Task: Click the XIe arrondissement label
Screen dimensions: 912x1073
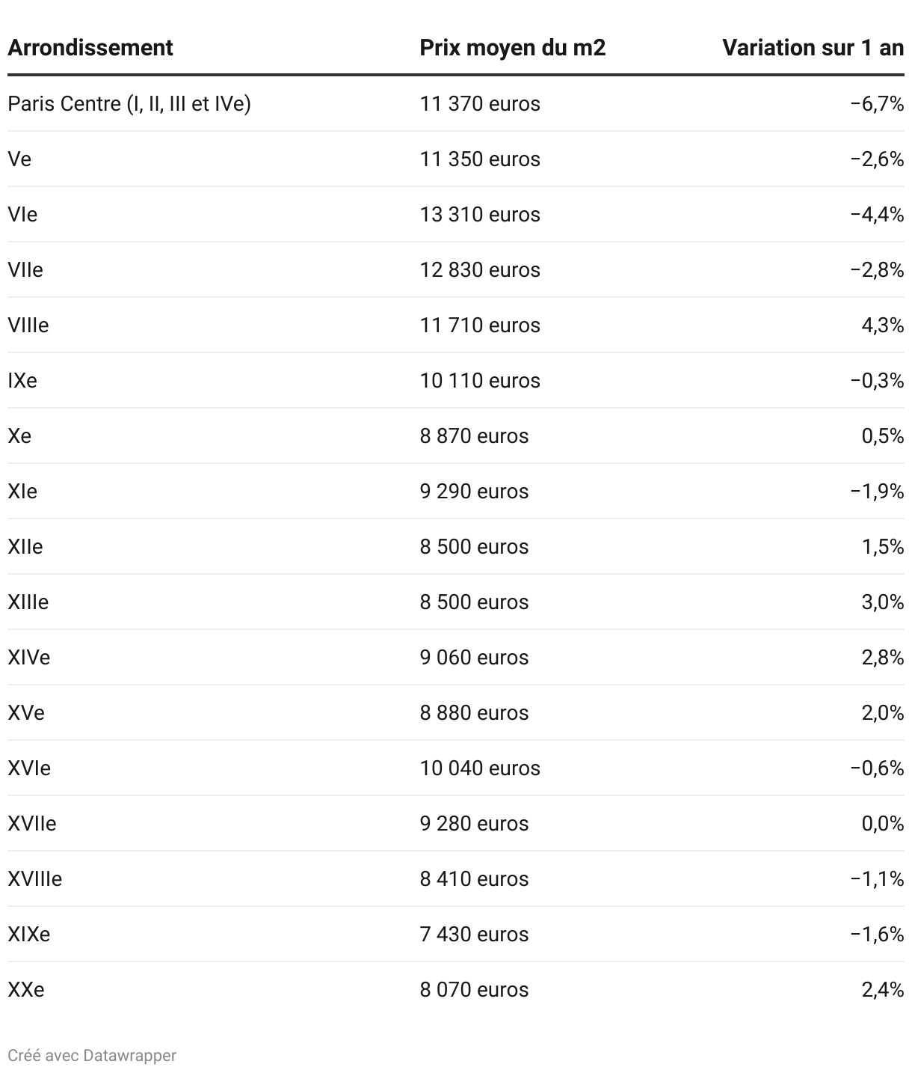Action: click(22, 491)
